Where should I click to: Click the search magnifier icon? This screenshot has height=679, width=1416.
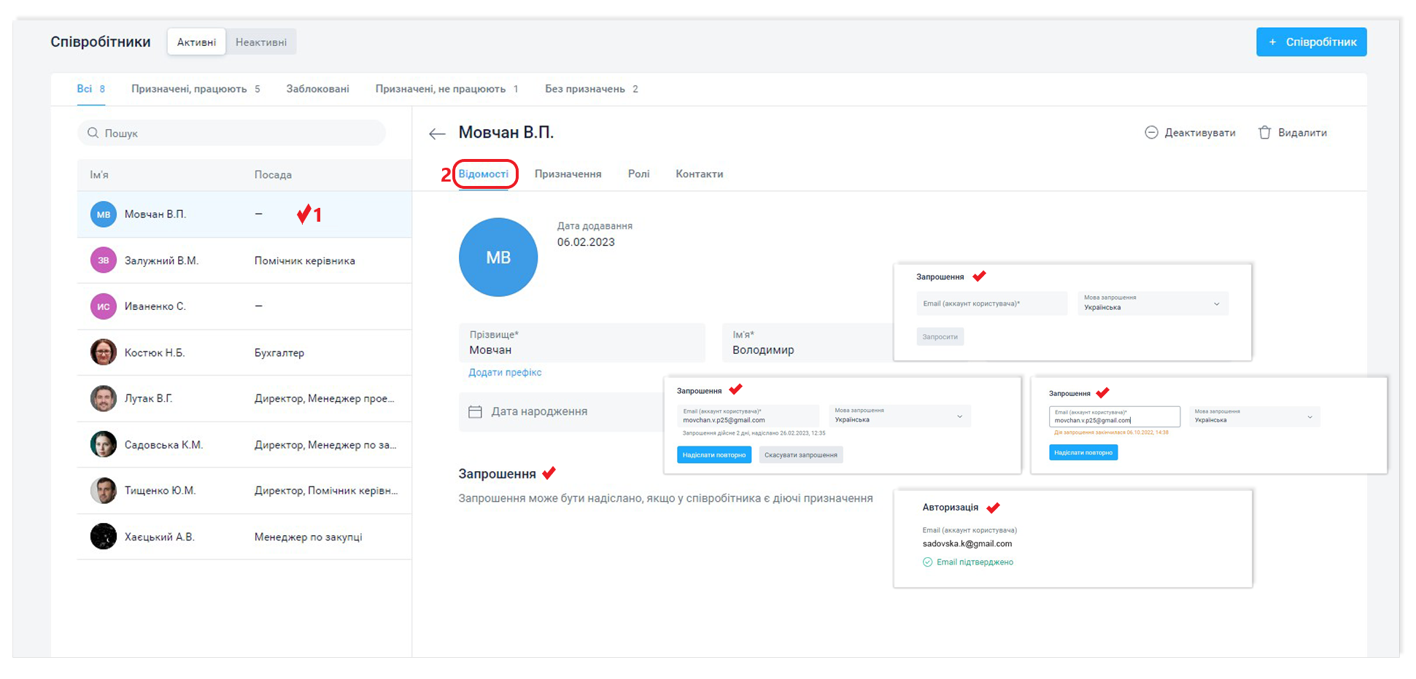pos(93,133)
